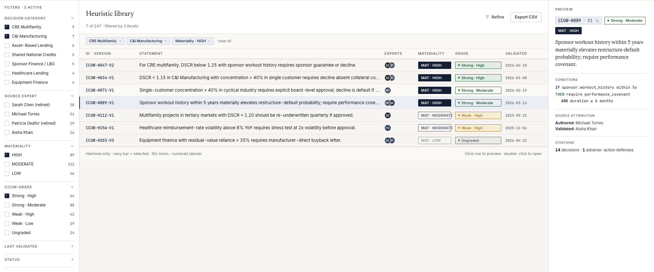Check the Weak · High grade filter

tap(7, 214)
